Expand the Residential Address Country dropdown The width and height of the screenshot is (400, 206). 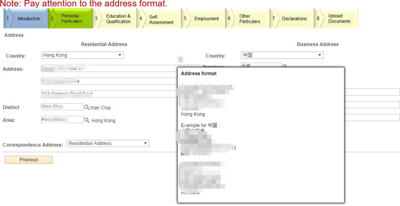coord(82,55)
